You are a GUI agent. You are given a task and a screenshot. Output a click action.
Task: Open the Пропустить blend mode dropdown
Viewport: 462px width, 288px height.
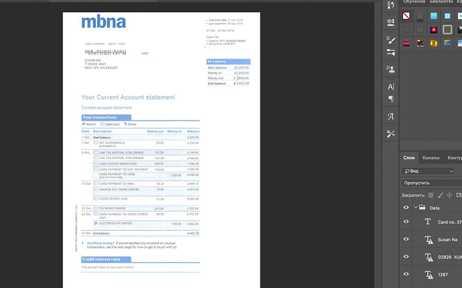coord(432,183)
